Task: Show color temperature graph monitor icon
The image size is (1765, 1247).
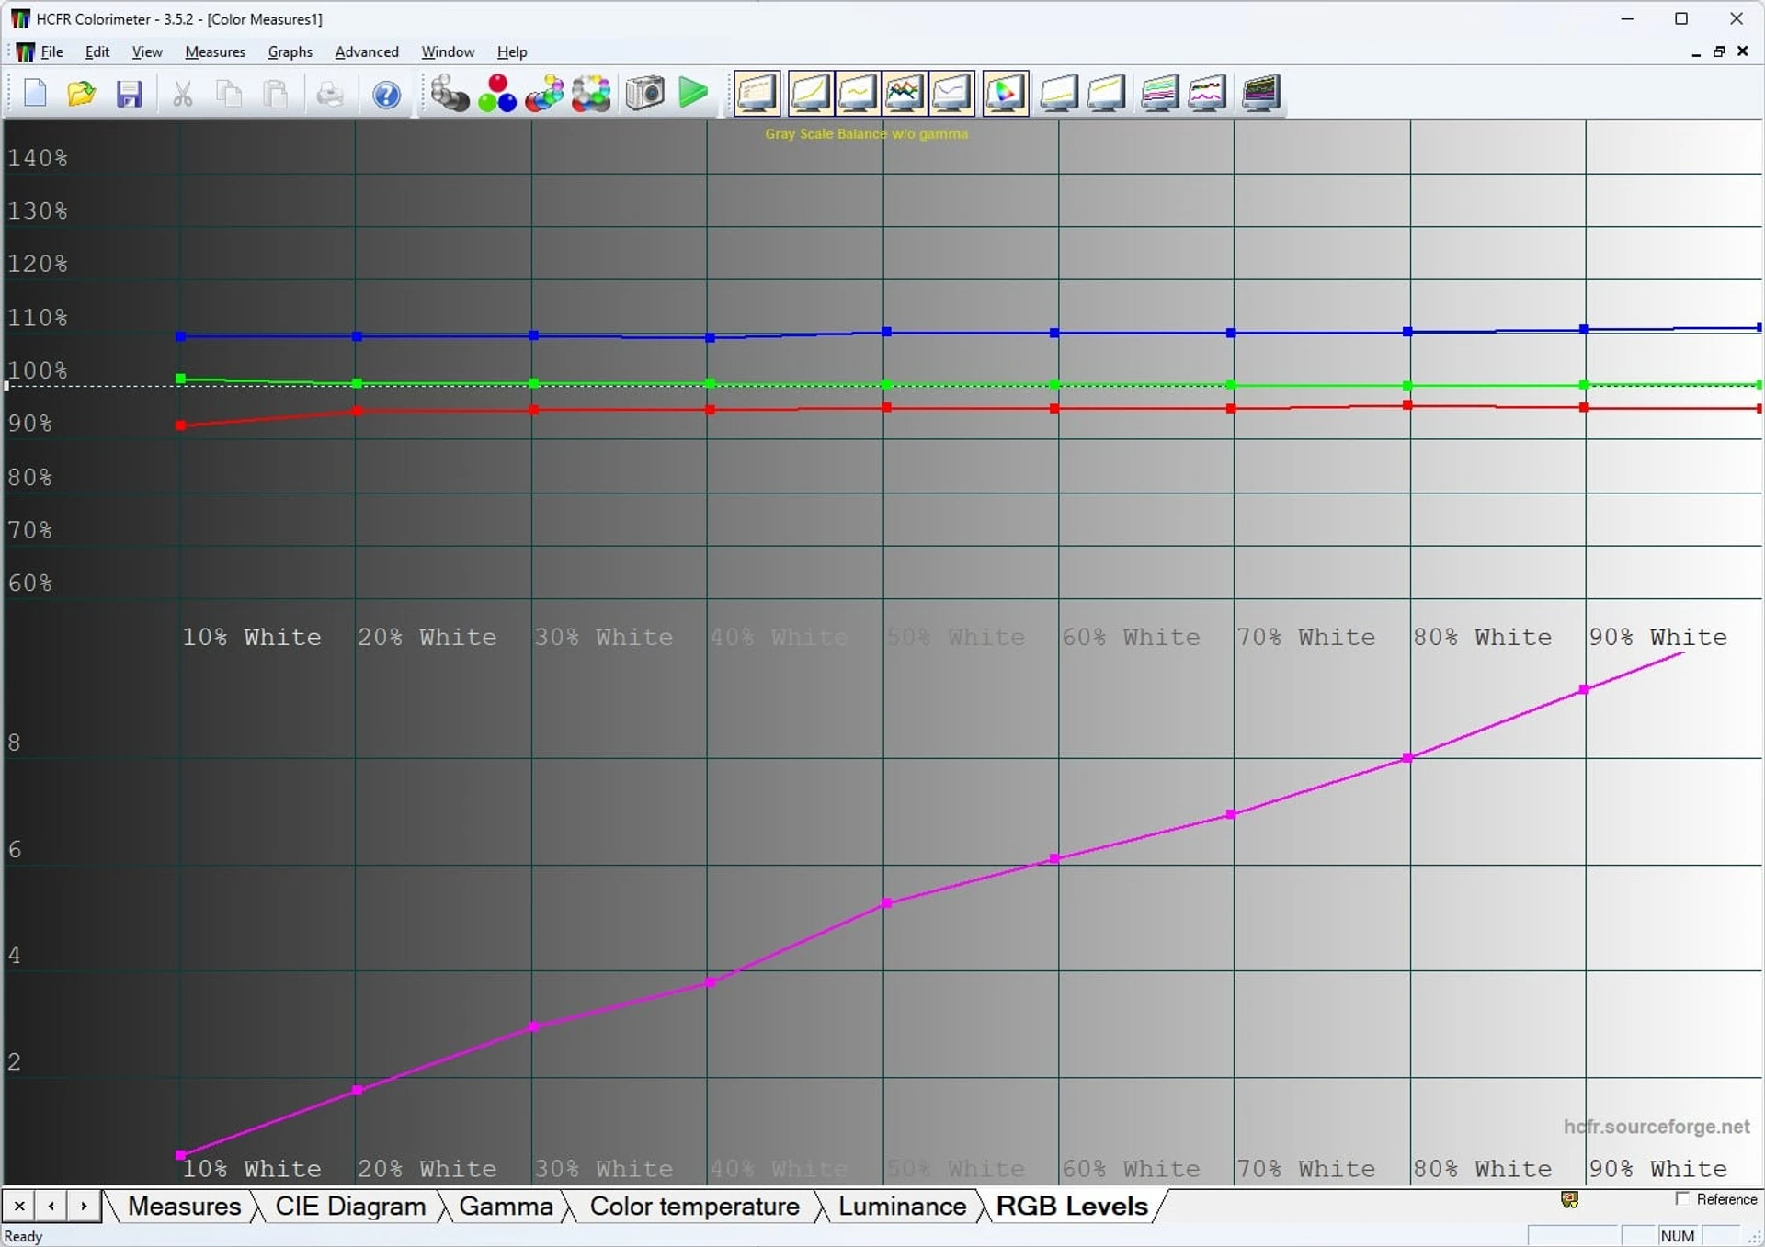Action: [951, 94]
